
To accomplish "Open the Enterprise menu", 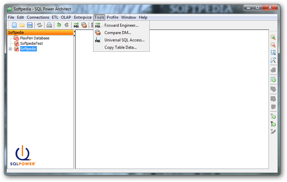I will tap(83, 17).
